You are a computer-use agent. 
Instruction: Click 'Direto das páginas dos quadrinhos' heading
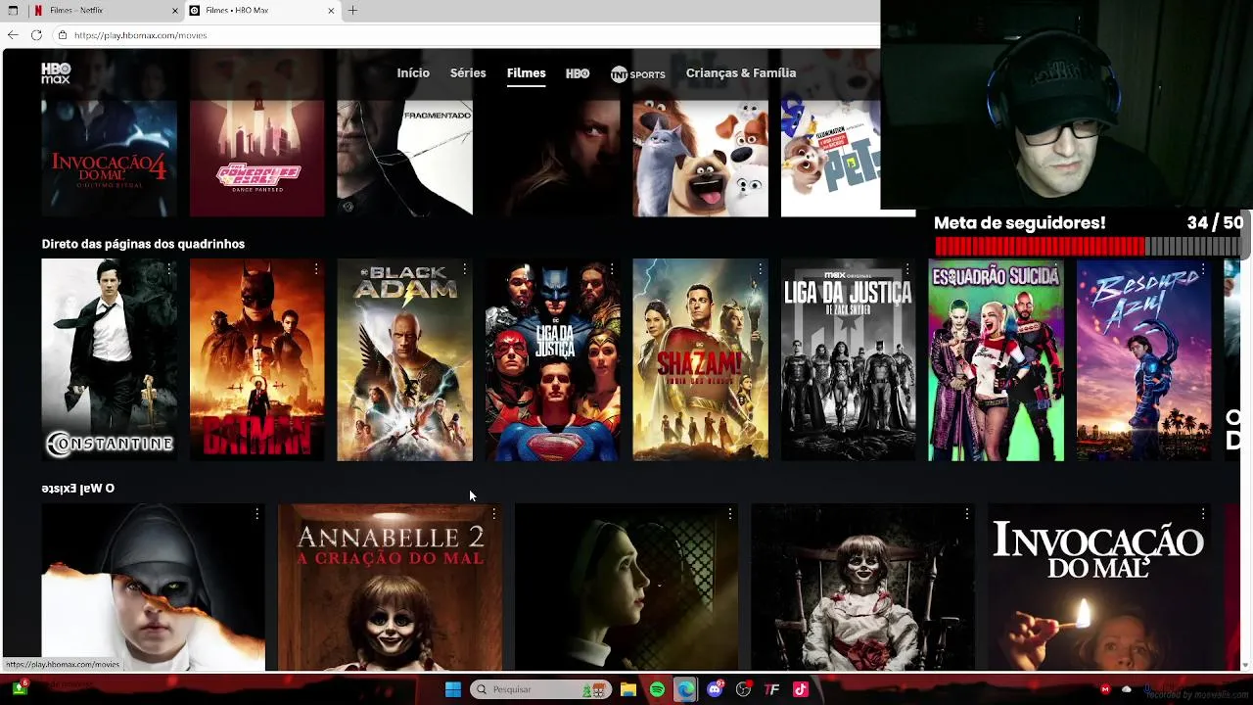tap(143, 244)
